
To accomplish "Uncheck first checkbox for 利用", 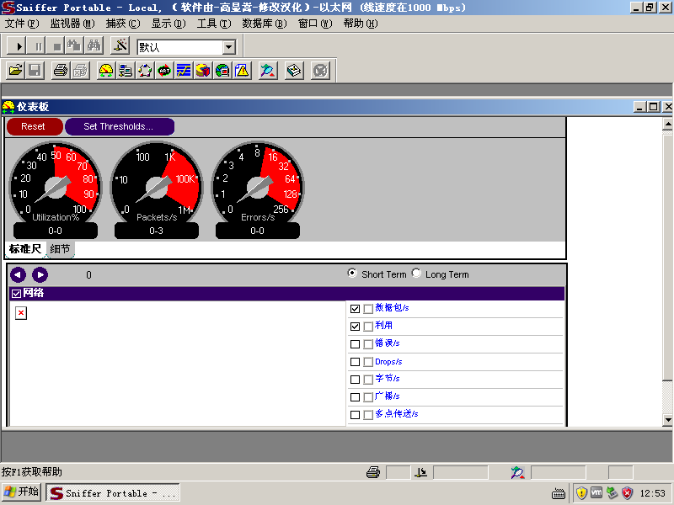I will (355, 327).
